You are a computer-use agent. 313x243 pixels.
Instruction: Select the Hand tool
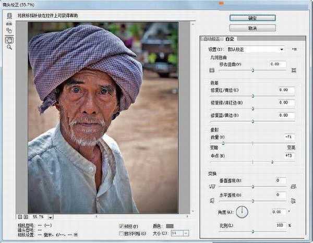9,39
